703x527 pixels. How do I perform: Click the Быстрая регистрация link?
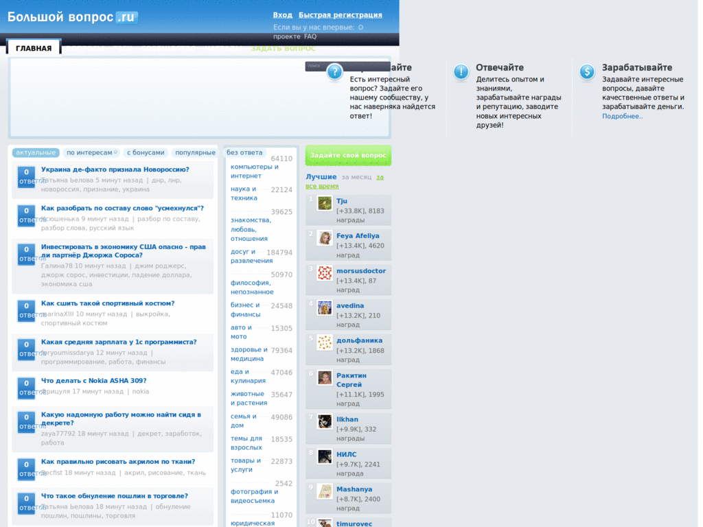(341, 15)
